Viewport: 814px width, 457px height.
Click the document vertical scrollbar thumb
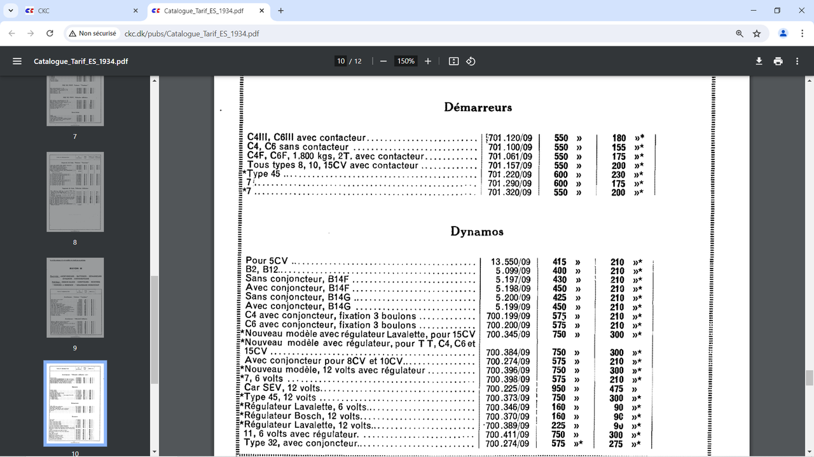[x=809, y=378]
